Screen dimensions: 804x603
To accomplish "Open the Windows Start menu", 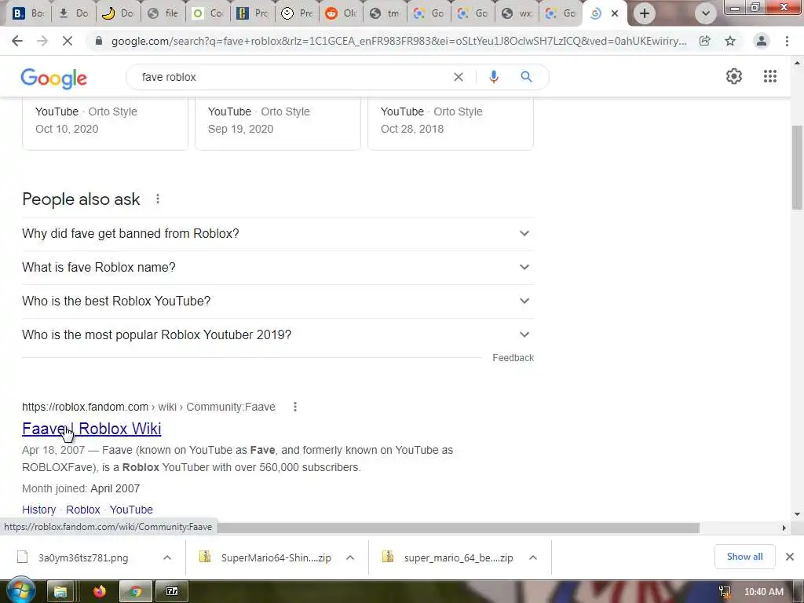I will [x=20, y=591].
